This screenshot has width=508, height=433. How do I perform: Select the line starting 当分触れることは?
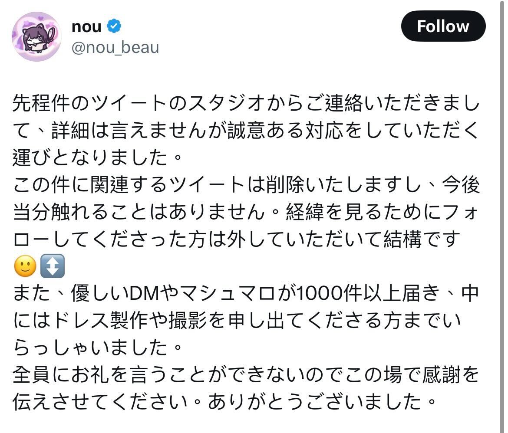tap(246, 212)
